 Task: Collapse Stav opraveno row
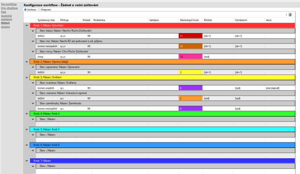(33, 67)
